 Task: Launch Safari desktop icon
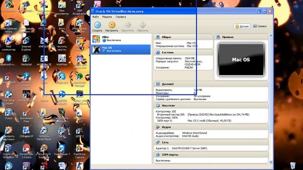click(x=62, y=132)
